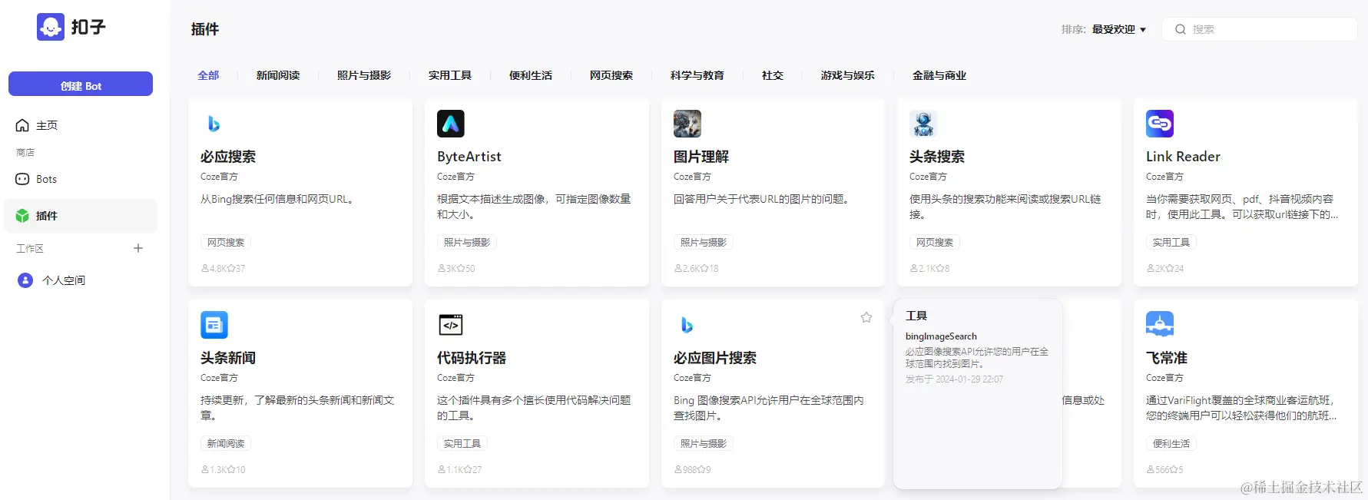Open the 代码执行器 plugin title
The image size is (1368, 500).
point(472,358)
